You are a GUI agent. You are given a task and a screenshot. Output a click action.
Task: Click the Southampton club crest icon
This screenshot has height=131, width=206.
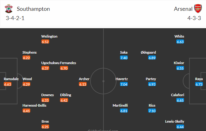pyautogui.click(x=9, y=9)
